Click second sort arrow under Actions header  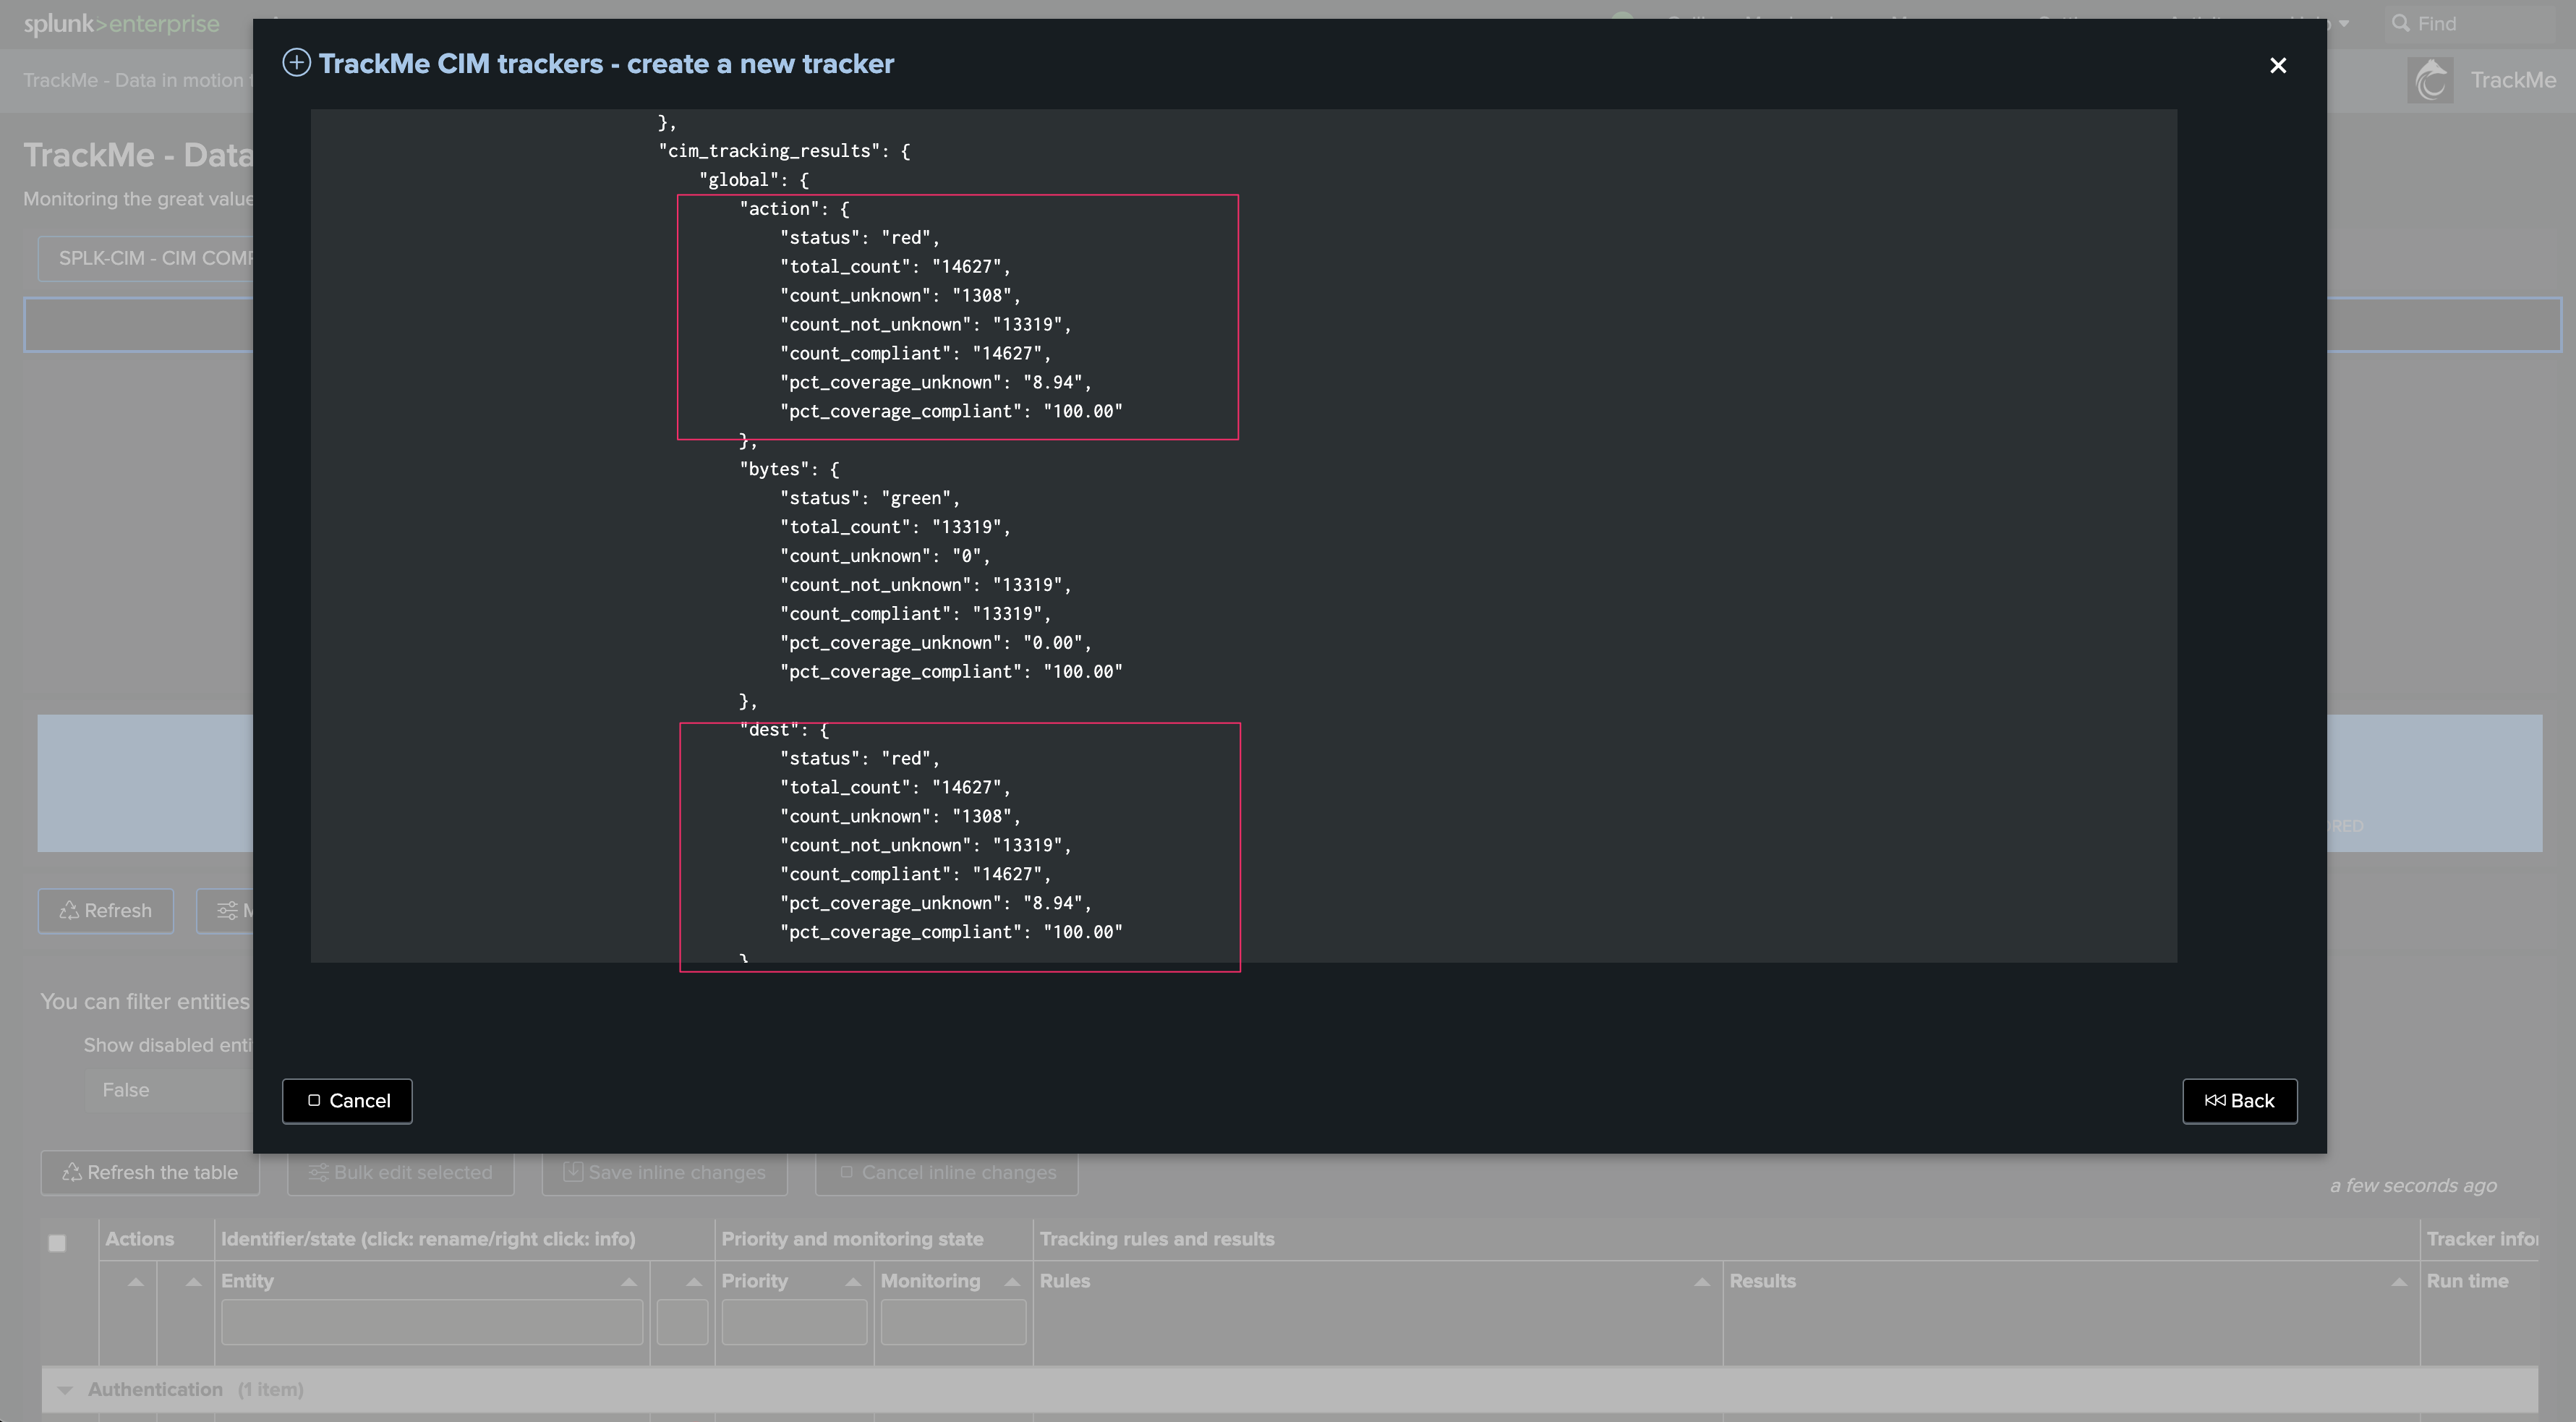(194, 1281)
